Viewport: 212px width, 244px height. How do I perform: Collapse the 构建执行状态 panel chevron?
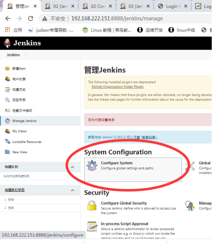coord(72,190)
